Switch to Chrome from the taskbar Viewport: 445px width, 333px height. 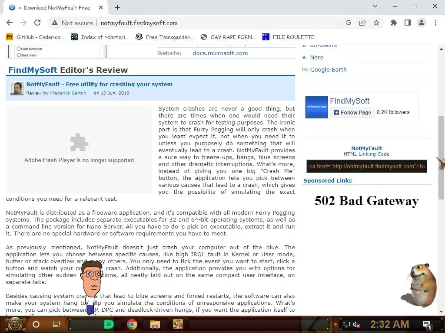132,324
